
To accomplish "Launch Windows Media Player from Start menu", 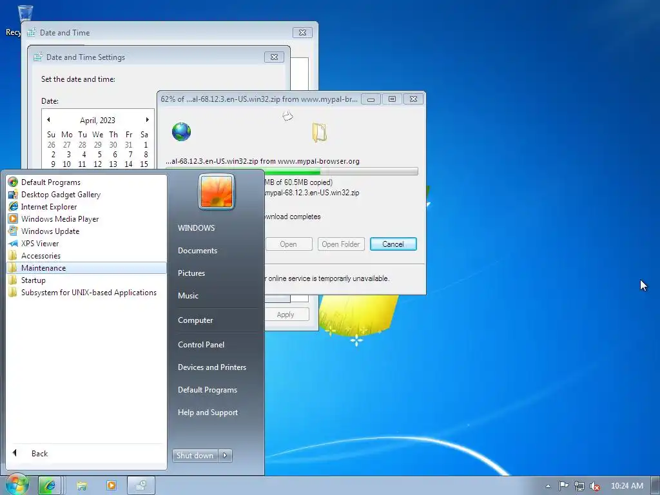I will [60, 219].
